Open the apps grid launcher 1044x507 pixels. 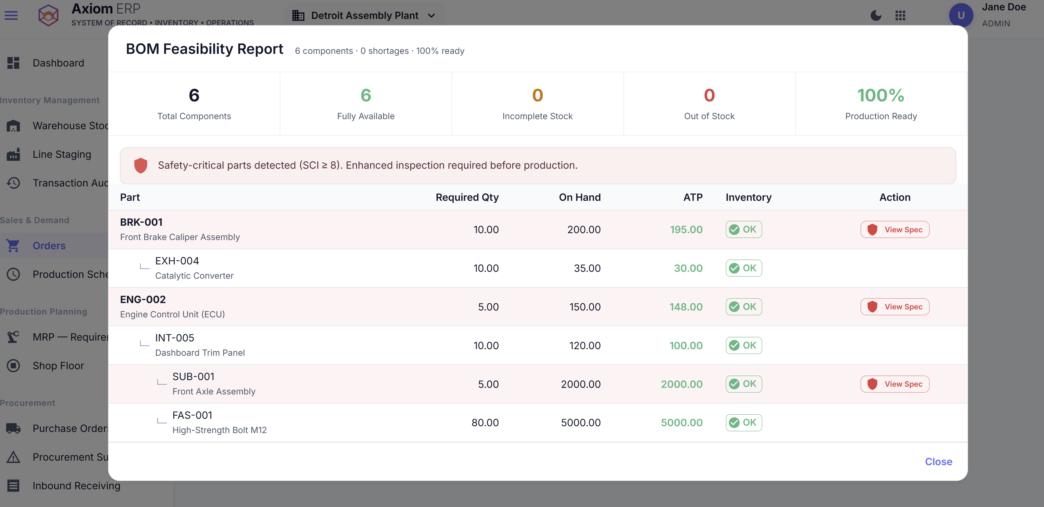point(900,15)
